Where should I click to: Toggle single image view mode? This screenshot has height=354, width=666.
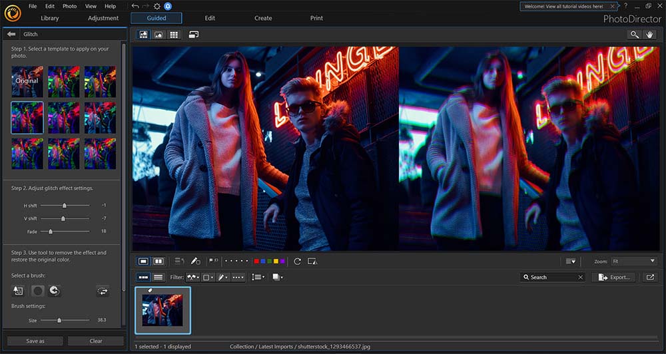pos(144,262)
